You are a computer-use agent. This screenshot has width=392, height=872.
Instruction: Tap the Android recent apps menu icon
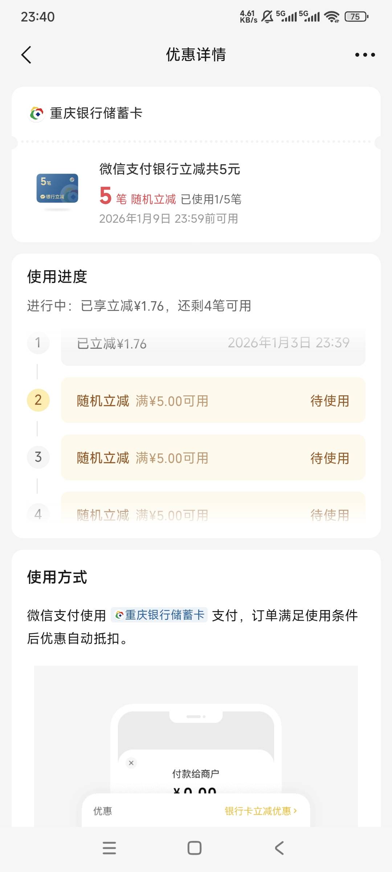click(x=109, y=848)
